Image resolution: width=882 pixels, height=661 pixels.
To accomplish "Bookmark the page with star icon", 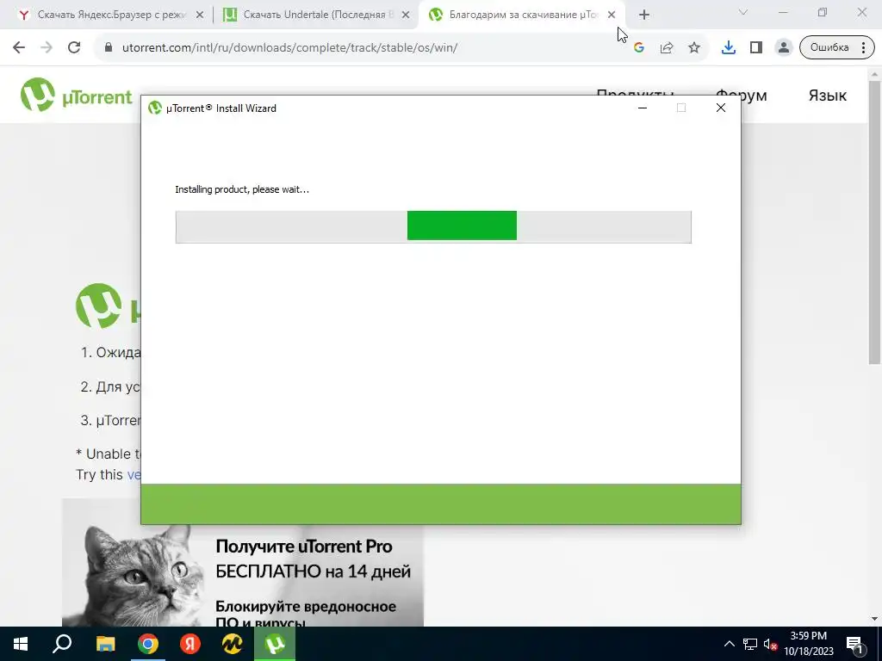I will [x=694, y=48].
